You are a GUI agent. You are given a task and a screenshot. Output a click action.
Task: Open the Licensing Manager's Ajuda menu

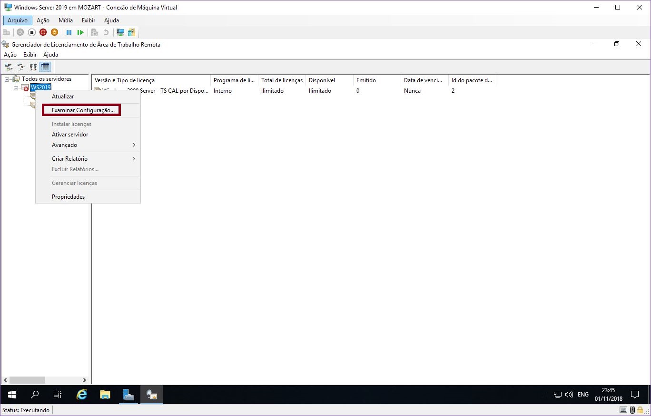pos(50,55)
